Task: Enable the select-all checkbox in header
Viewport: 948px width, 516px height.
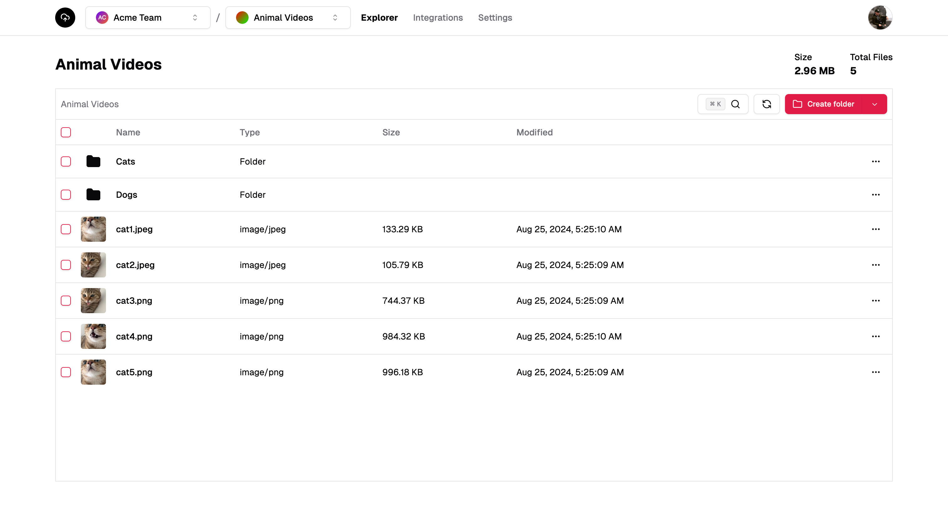Action: click(x=66, y=132)
